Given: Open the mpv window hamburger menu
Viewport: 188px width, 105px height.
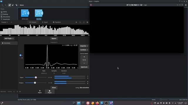Looking at the screenshot, I should [x=186, y=5].
